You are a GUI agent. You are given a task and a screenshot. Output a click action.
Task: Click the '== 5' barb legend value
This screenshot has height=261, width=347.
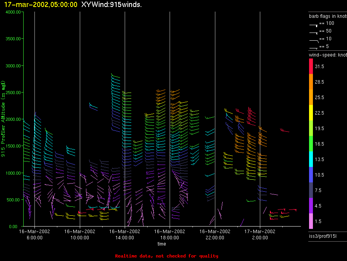(324, 46)
